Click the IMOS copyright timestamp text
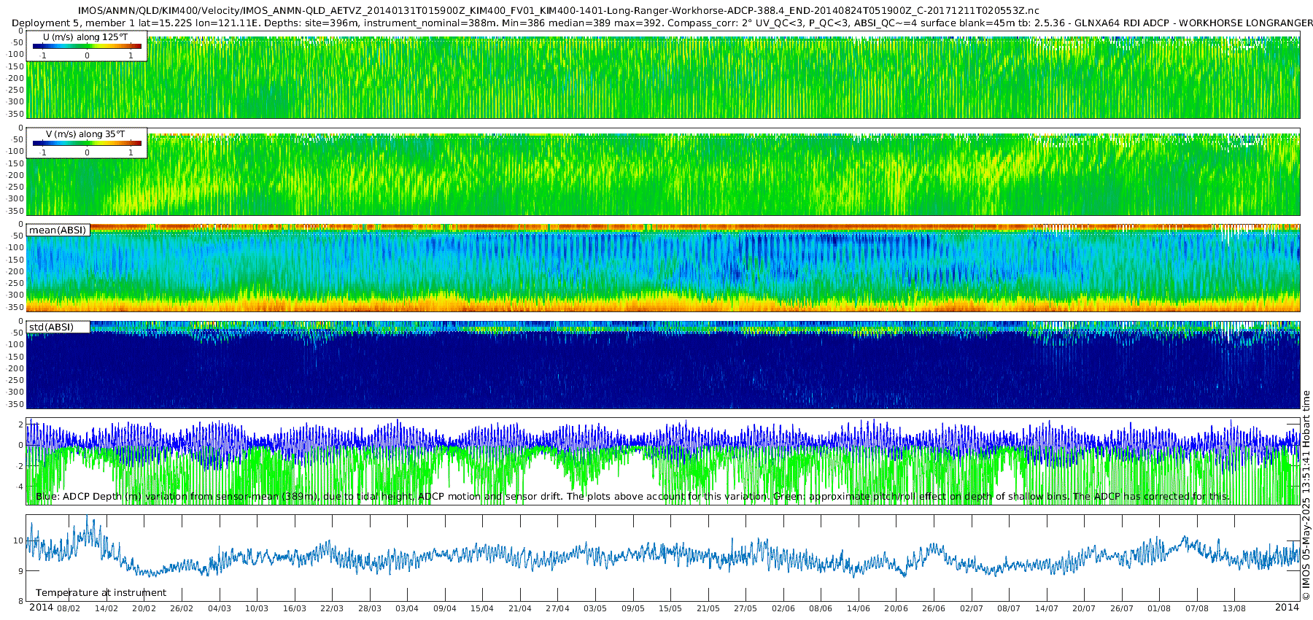 (x=1306, y=496)
